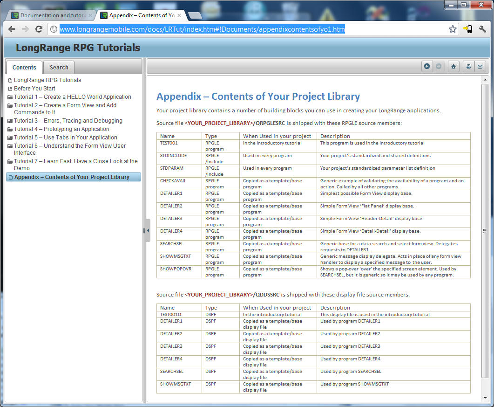This screenshot has width=494, height=407.
Task: Expand Tutorial 2 – Create a Form View
Action: point(65,109)
